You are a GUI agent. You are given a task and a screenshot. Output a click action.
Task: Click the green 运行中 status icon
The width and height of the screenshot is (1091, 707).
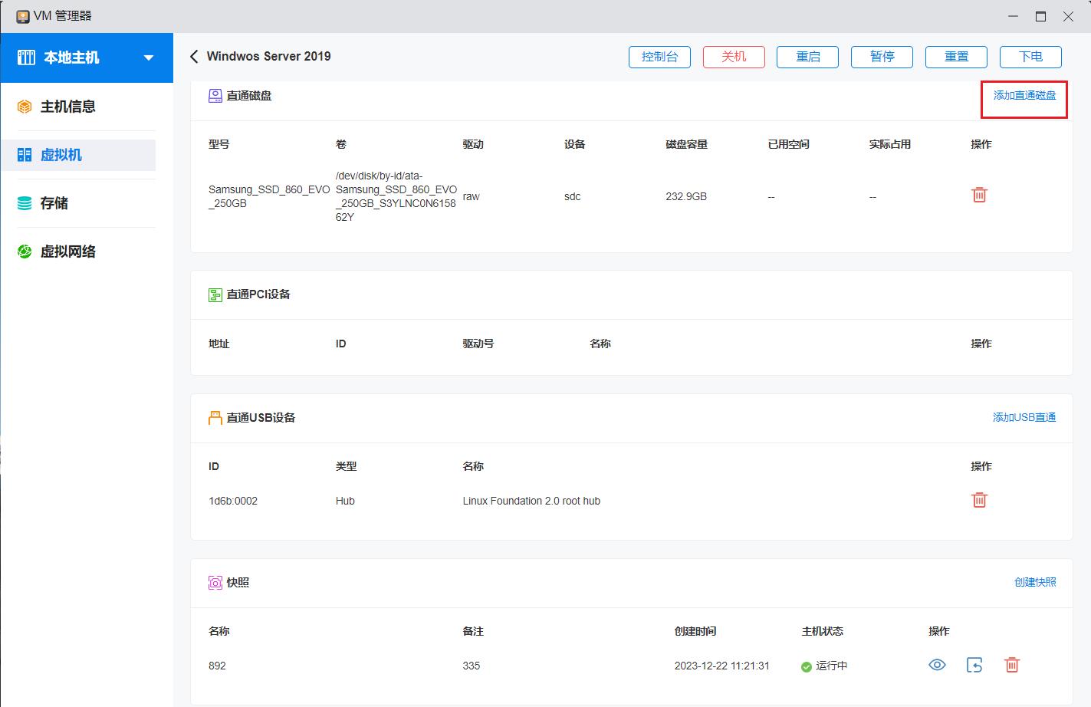[x=806, y=666]
